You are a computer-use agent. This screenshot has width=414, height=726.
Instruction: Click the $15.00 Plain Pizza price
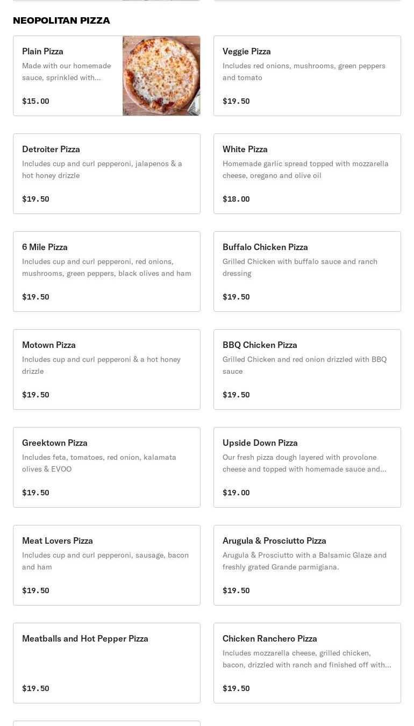click(x=35, y=101)
